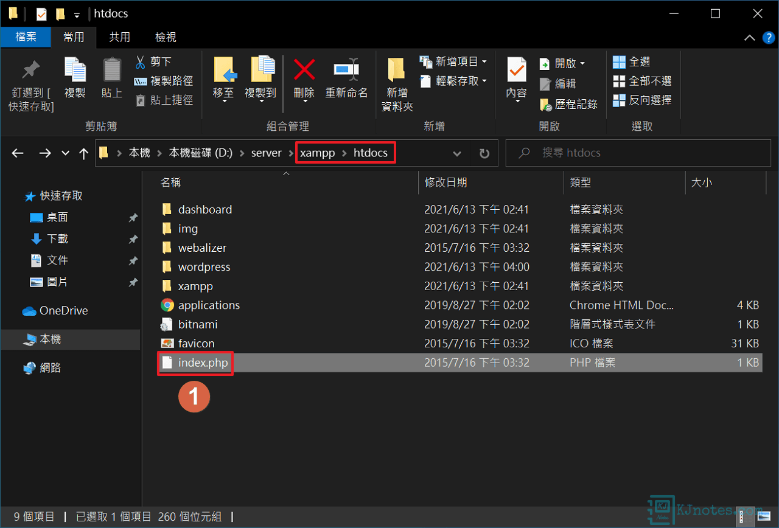Viewport: 779px width, 528px height.
Task: Select Network (網路) in sidebar
Action: coord(43,368)
